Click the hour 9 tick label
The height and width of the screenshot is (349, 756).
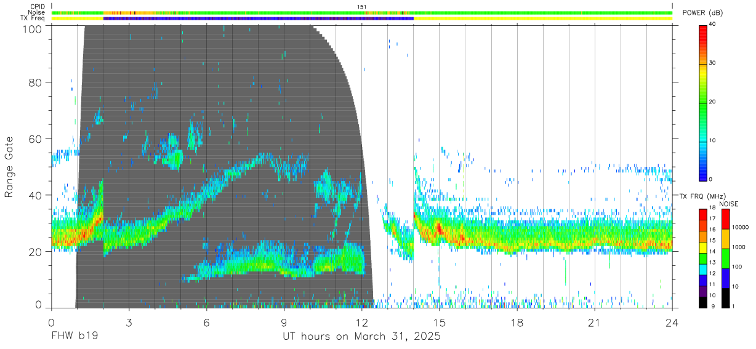(x=284, y=323)
